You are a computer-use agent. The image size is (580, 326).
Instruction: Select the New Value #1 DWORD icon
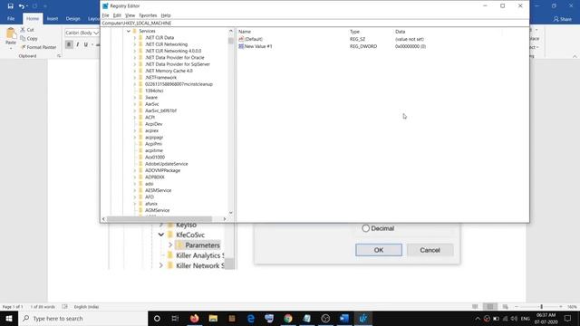pos(241,46)
